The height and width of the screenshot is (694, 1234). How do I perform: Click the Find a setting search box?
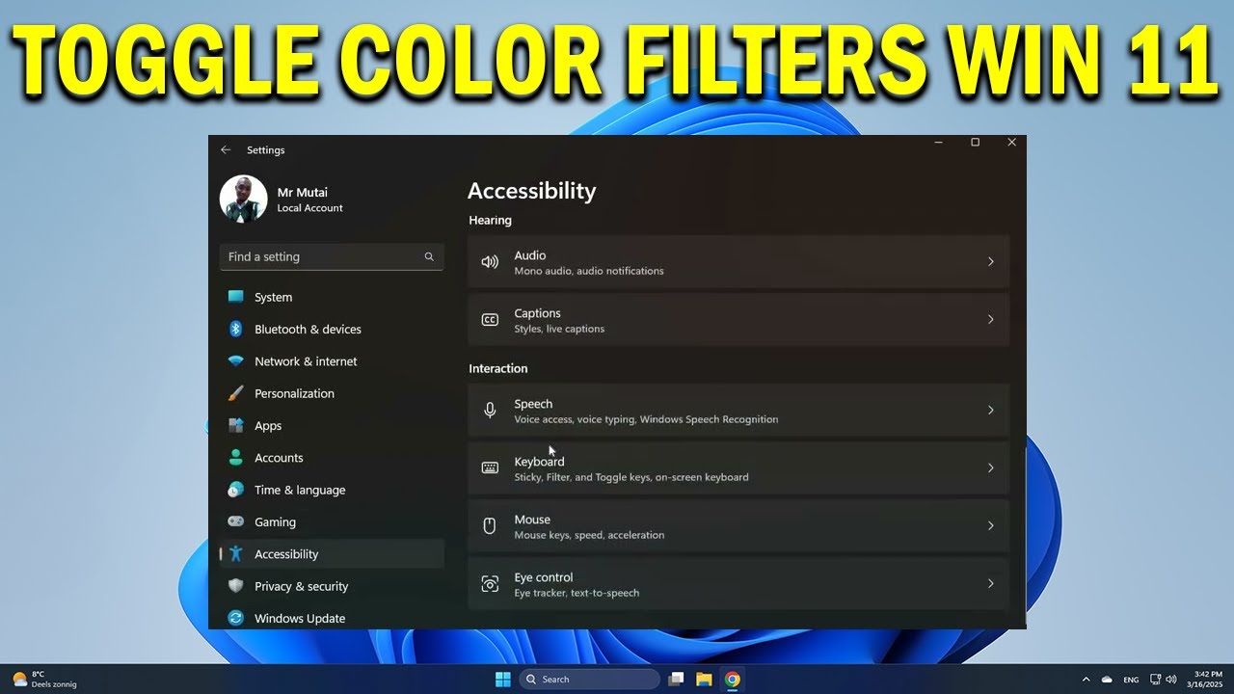(x=332, y=256)
